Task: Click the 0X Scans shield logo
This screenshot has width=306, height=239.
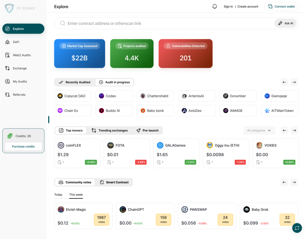Action: tap(10, 8)
